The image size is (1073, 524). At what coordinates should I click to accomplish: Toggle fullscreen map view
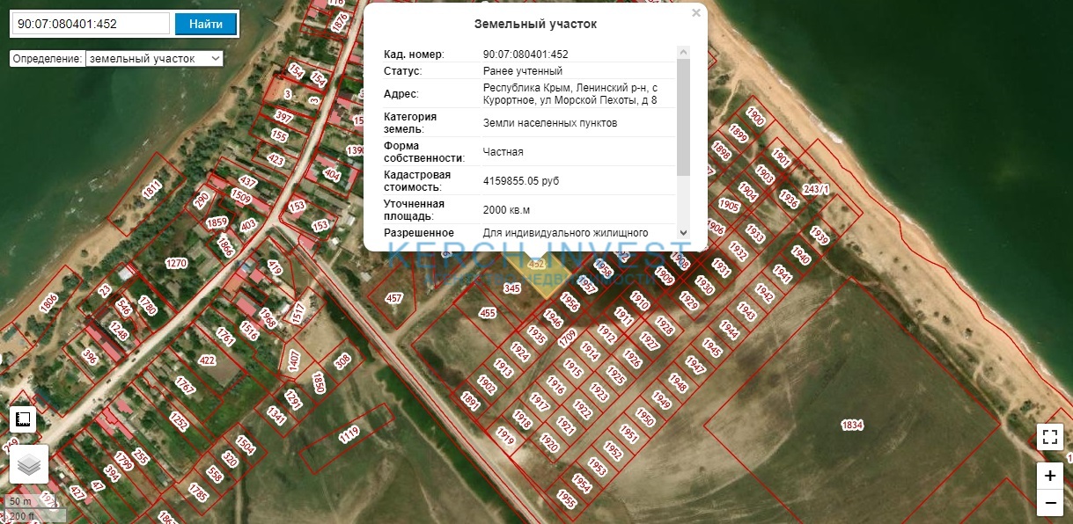tap(1049, 436)
